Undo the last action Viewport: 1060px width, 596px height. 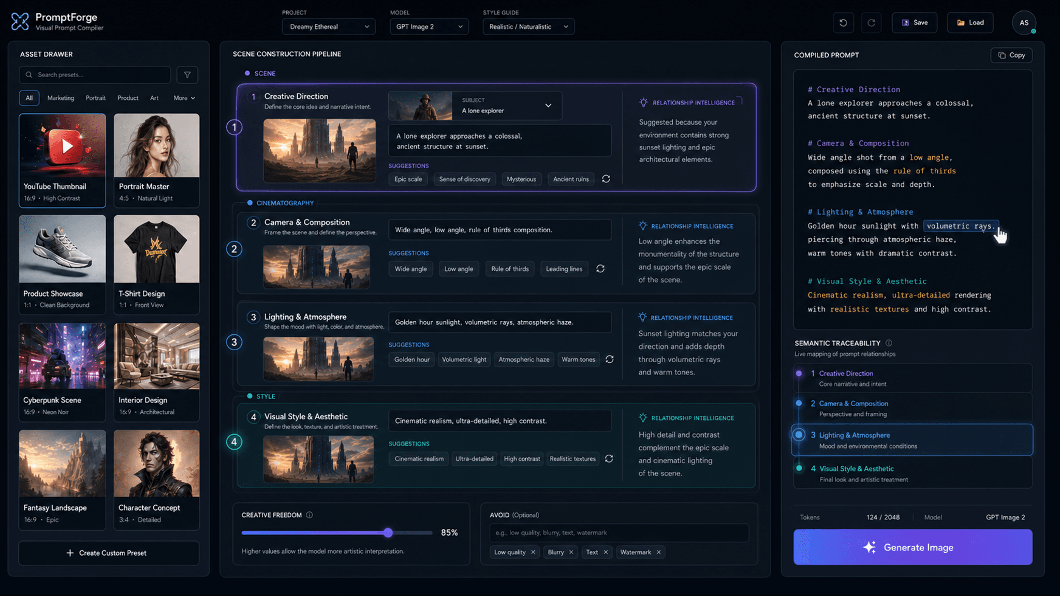(843, 23)
